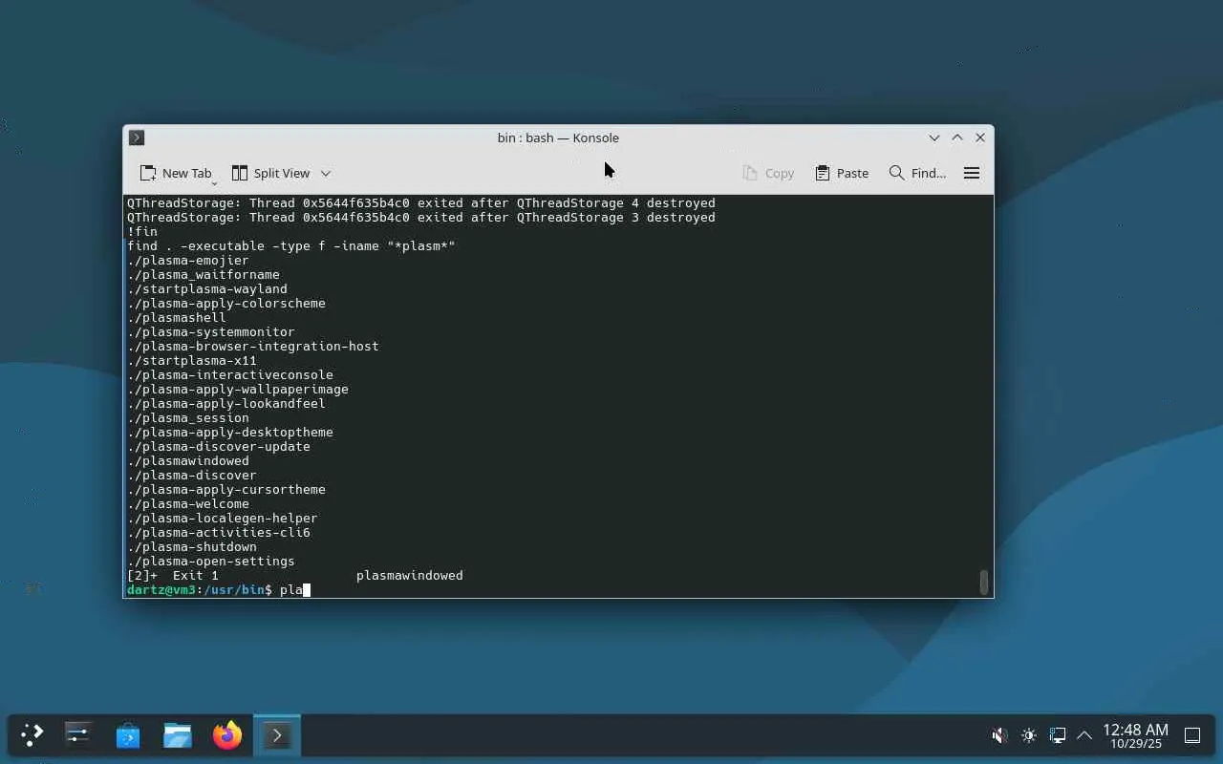Minimize the Konsole window
Viewport: 1223px width, 764px height.
pyautogui.click(x=934, y=138)
